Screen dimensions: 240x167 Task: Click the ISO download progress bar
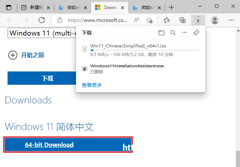[x=145, y=50]
